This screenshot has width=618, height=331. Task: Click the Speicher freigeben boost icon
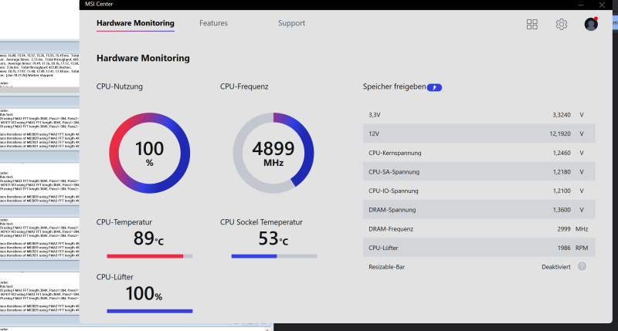click(434, 87)
